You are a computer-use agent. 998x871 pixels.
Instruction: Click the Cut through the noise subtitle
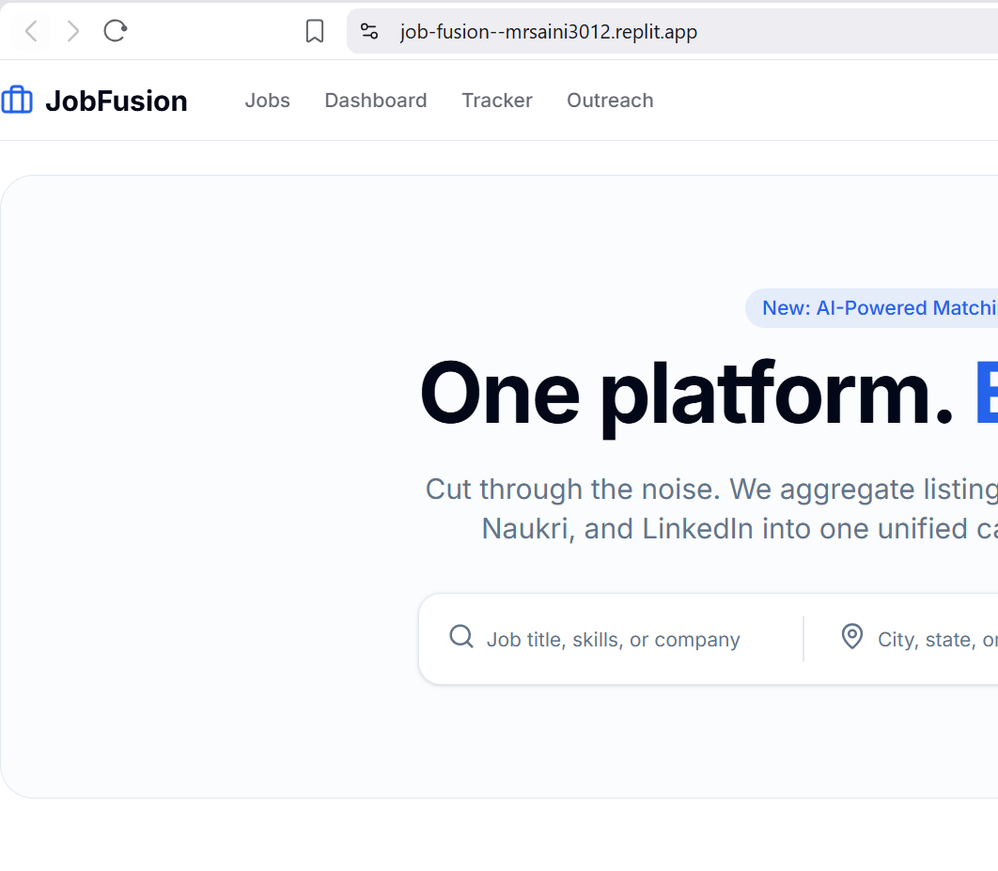pyautogui.click(x=711, y=509)
